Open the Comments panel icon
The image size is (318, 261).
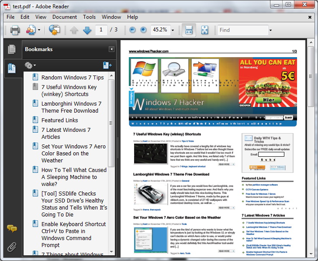pos(12,229)
